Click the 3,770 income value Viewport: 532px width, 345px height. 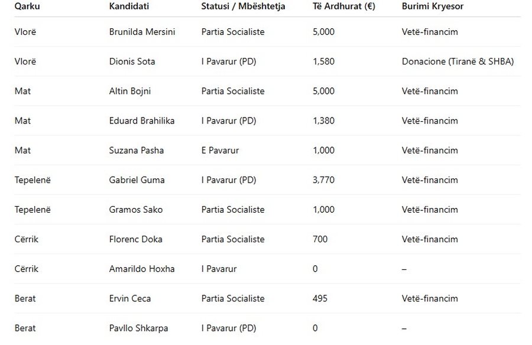(x=323, y=180)
